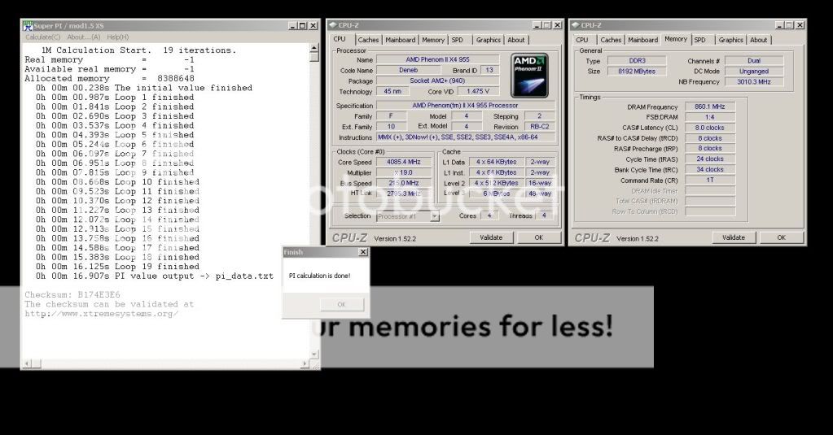Click the Super PI horizontal scrollbar right arrow
The width and height of the screenshot is (833, 435).
point(305,363)
